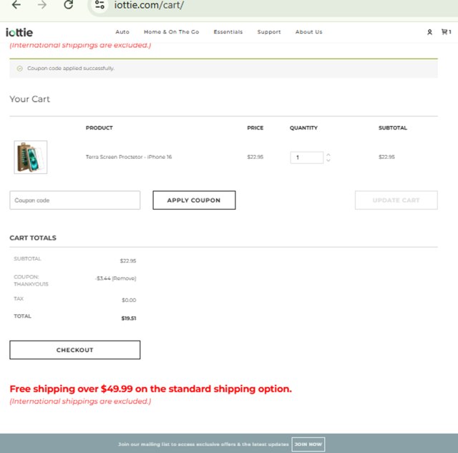
Task: Decrease quantity with the down arrow
Action: 328,160
